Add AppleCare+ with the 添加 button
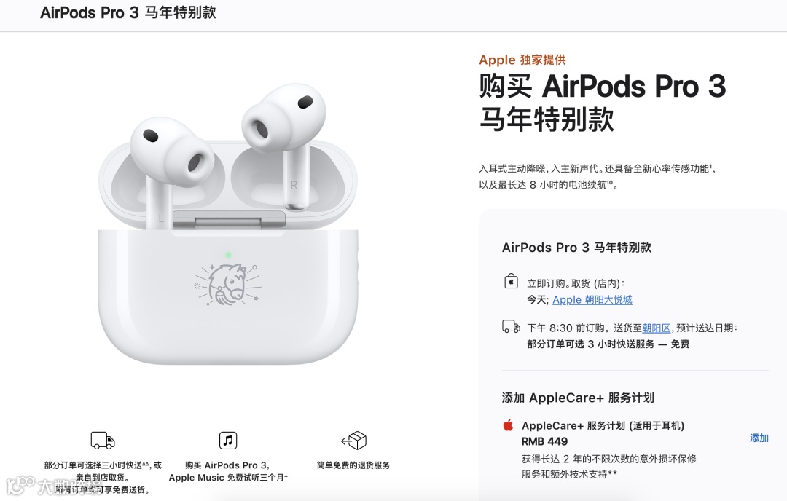 coord(759,438)
